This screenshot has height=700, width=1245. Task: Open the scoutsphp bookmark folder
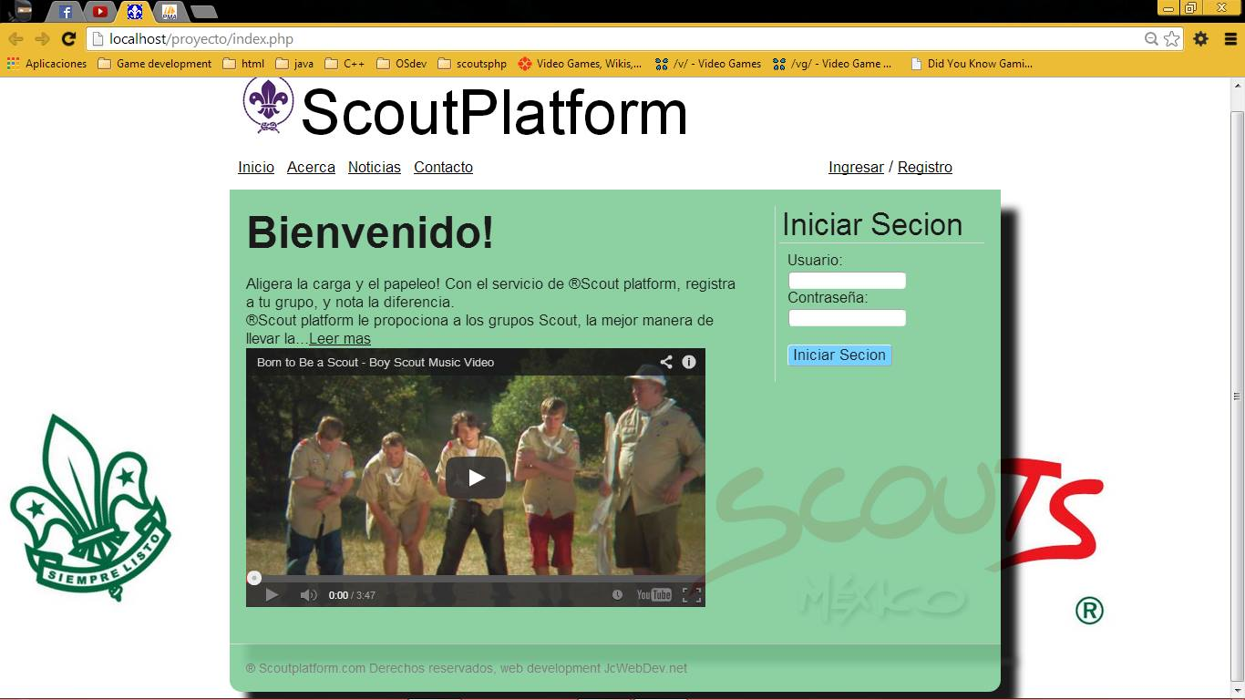click(472, 64)
